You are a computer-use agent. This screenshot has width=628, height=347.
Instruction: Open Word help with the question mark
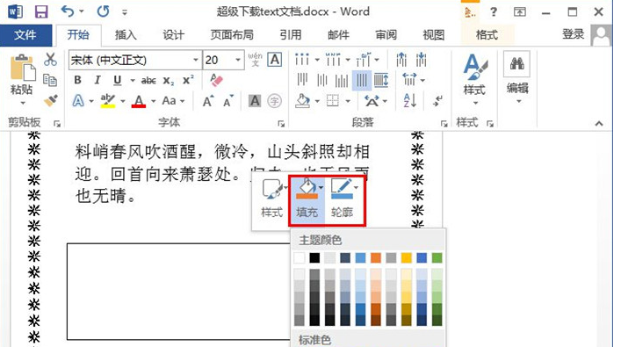pyautogui.click(x=494, y=11)
